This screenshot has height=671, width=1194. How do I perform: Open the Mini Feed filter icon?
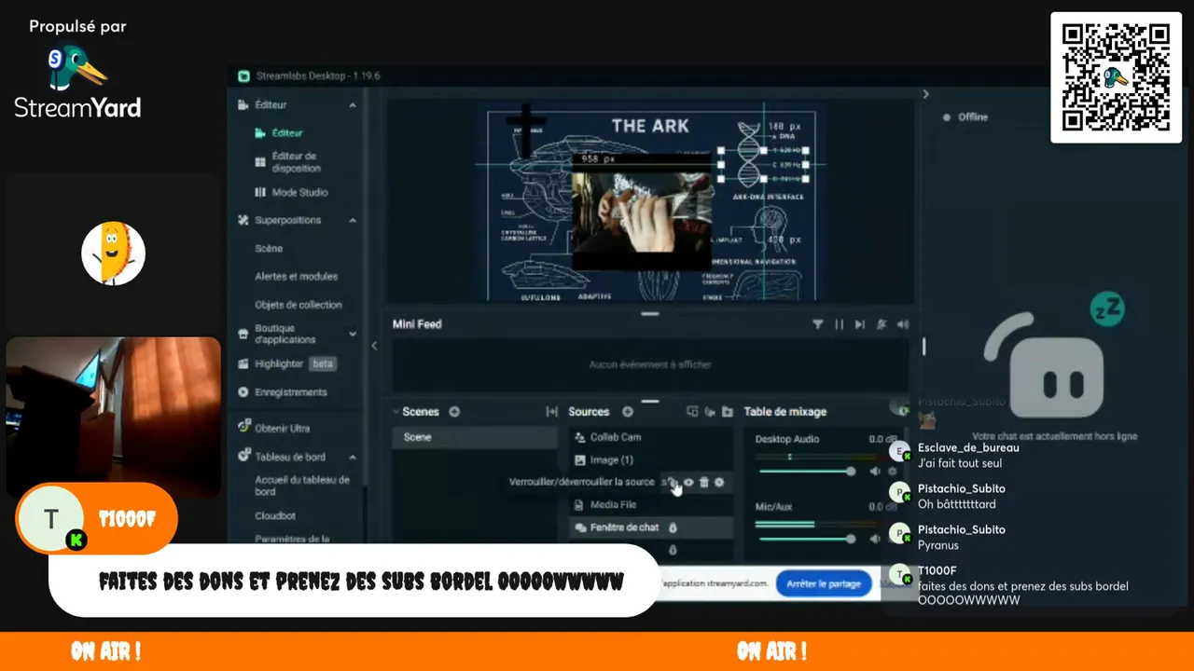pyautogui.click(x=818, y=324)
